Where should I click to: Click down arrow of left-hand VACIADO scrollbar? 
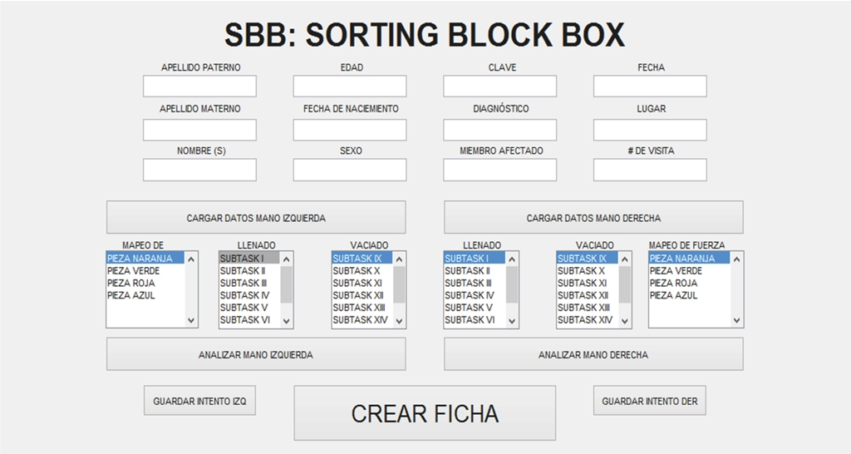coord(400,320)
